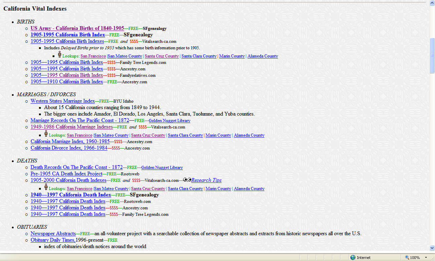Open San Mateo County lookups under Marriages
Image resolution: width=435 pixels, height=261 pixels.
pos(111,135)
